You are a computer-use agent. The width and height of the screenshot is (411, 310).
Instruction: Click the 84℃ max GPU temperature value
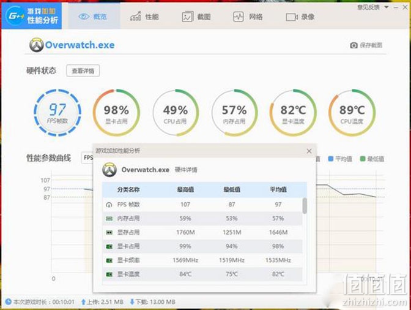(x=185, y=274)
